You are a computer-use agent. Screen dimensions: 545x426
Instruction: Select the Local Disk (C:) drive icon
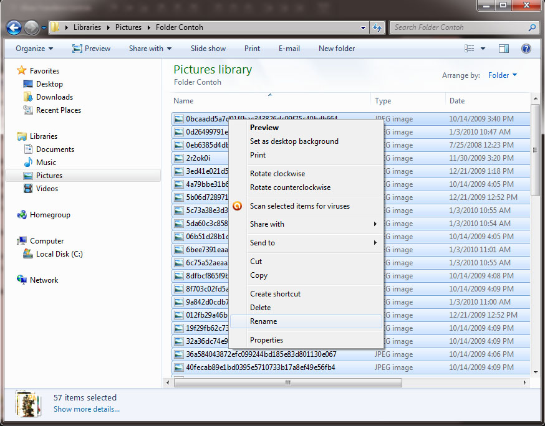(x=28, y=254)
